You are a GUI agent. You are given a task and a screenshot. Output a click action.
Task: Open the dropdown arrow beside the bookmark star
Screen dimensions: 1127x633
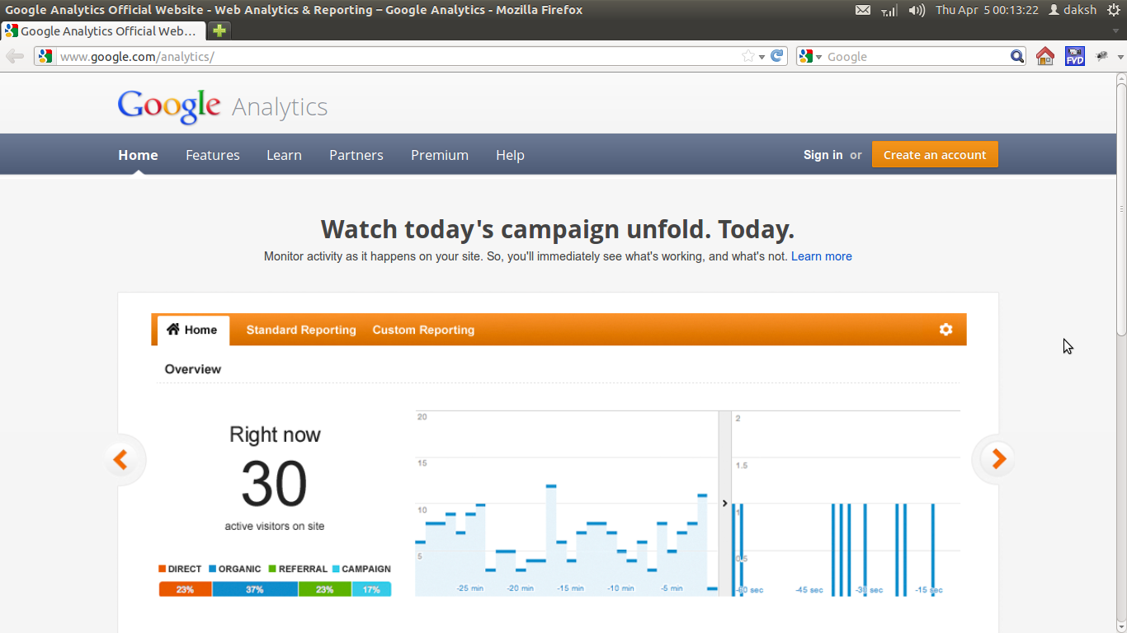pos(762,56)
